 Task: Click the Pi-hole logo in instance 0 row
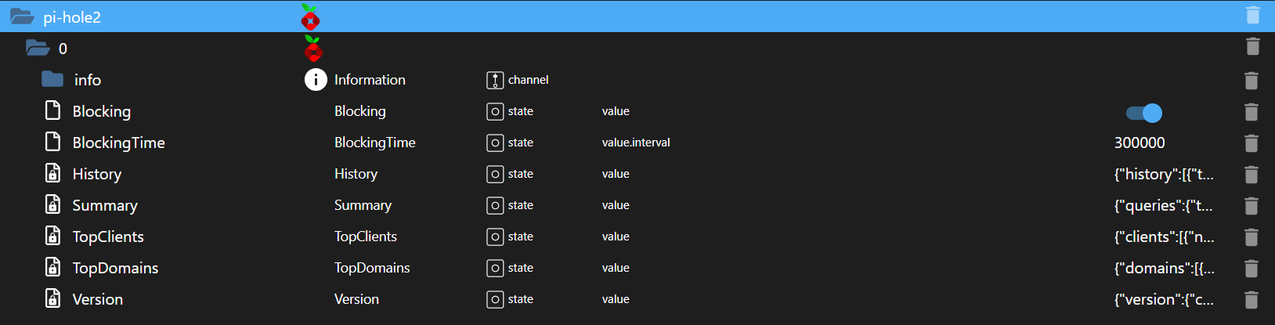pos(313,49)
